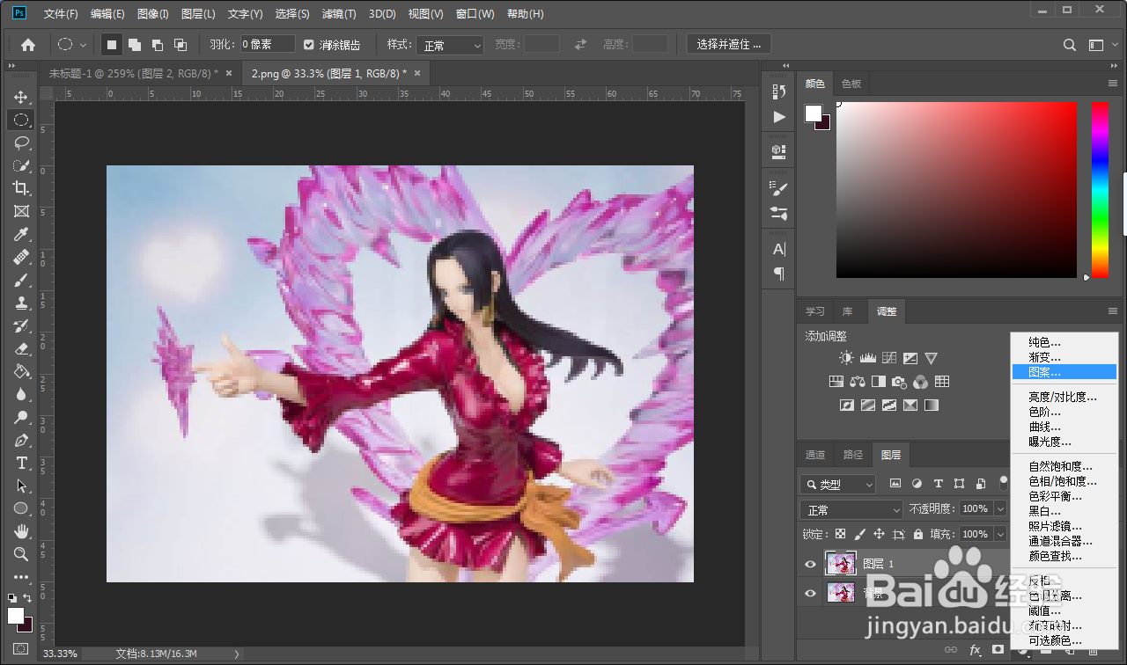The image size is (1127, 665).
Task: Select the Horizontal Type tool
Action: (20, 463)
